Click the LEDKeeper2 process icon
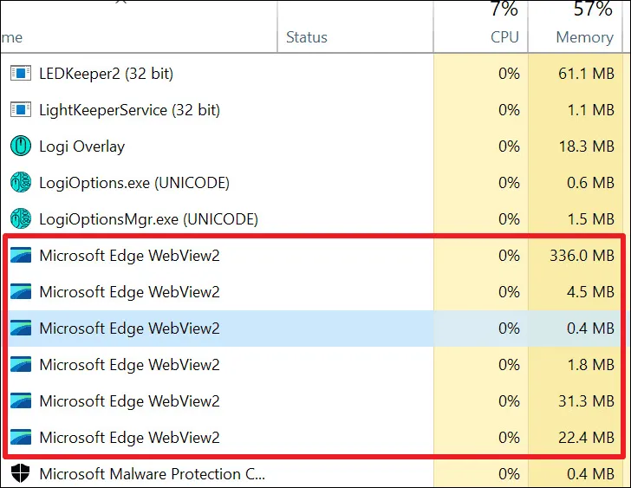Screen dimensions: 631x488 [x=20, y=74]
